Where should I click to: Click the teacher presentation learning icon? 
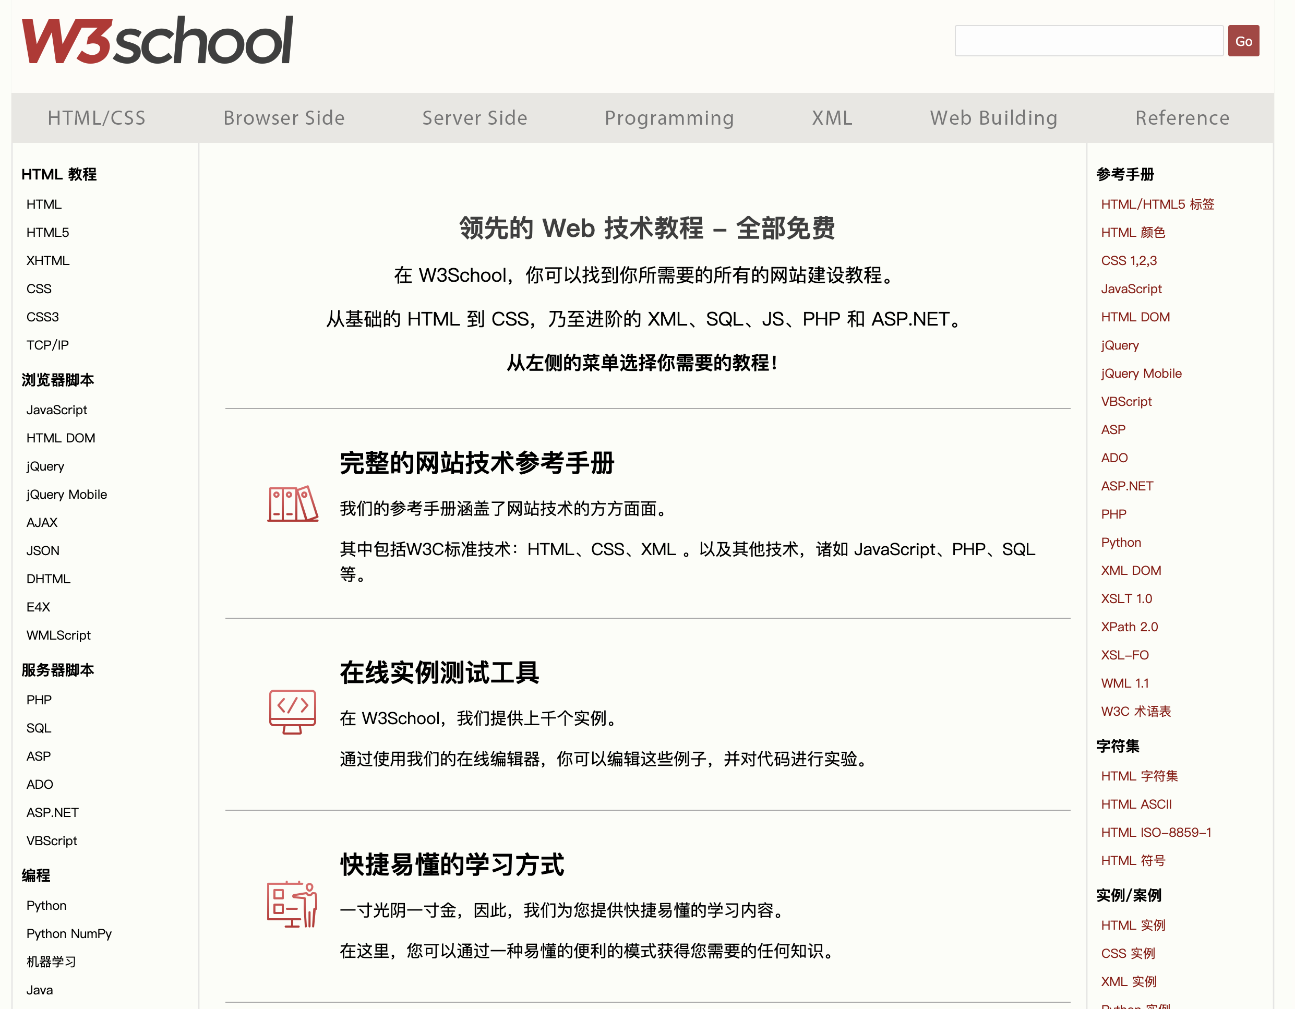click(292, 904)
